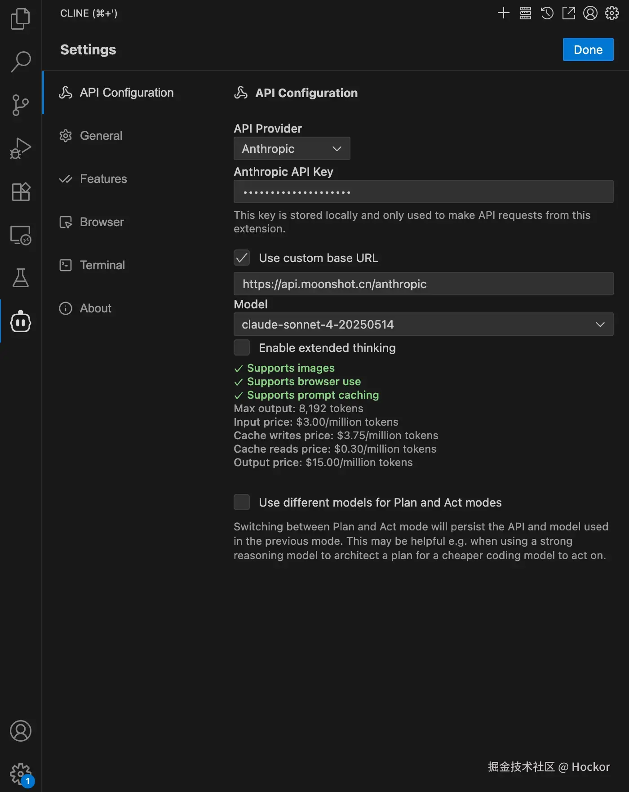
Task: Click the Done button
Action: coord(588,49)
